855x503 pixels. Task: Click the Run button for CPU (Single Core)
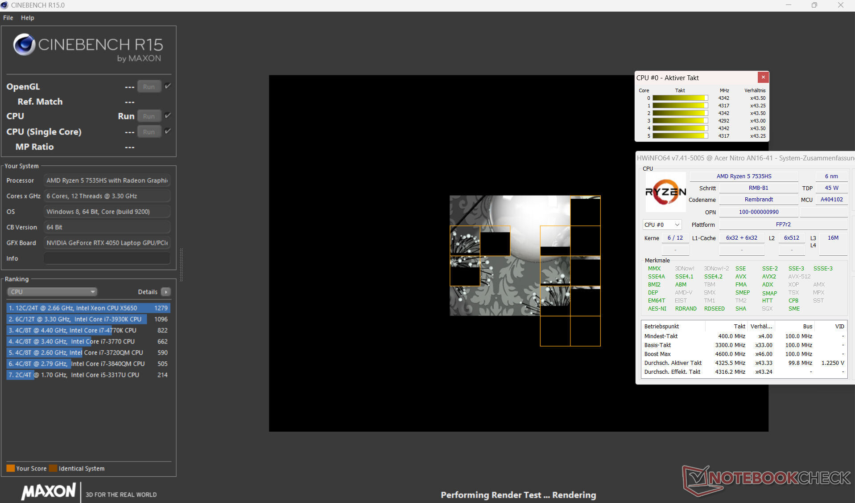click(x=149, y=132)
